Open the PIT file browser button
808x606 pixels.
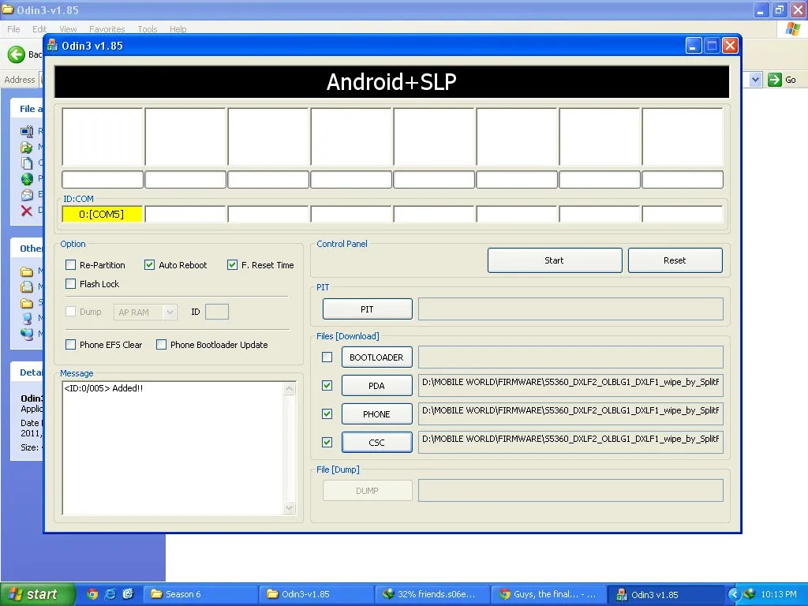click(x=368, y=309)
